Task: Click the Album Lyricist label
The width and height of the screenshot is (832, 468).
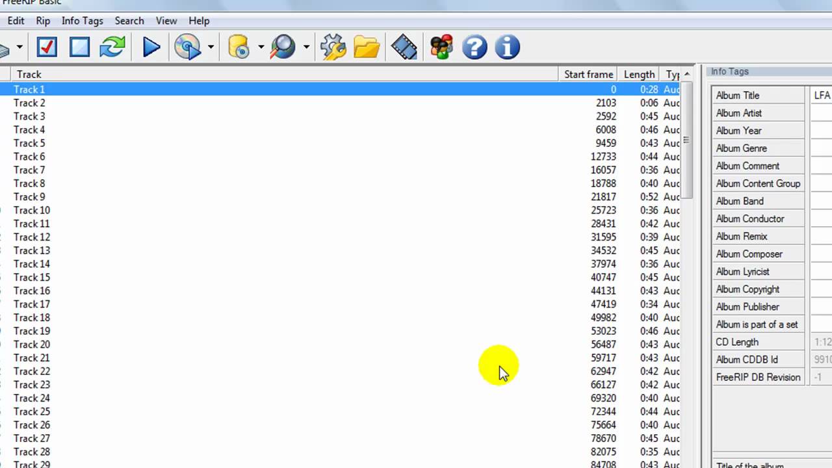Action: point(742,271)
